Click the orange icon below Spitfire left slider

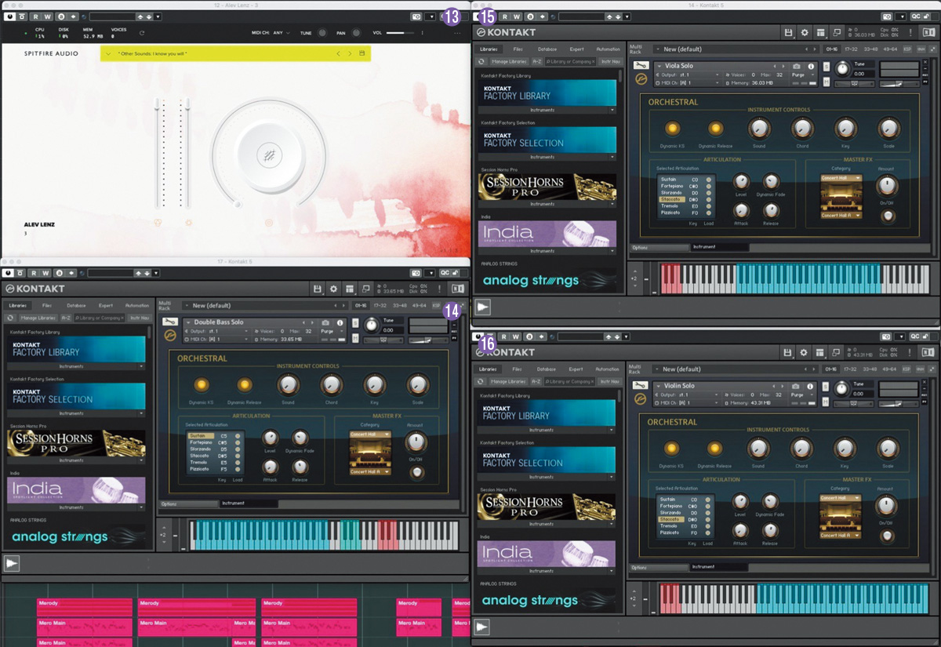(x=158, y=223)
